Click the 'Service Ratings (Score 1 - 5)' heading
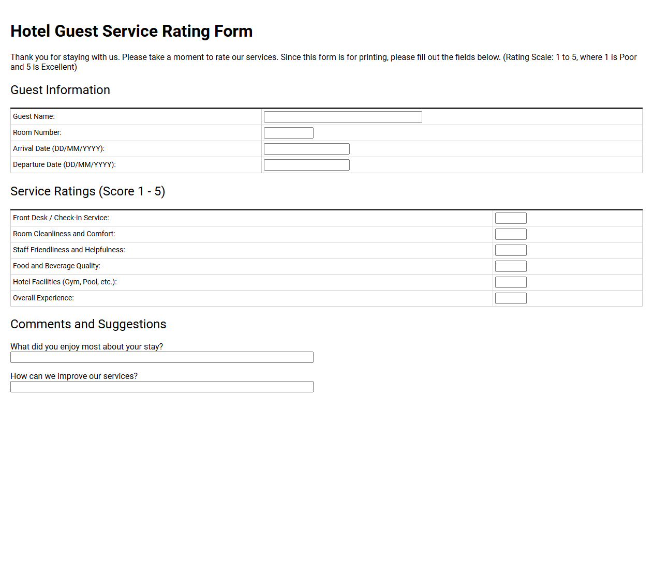Image resolution: width=653 pixels, height=579 pixels. point(87,191)
